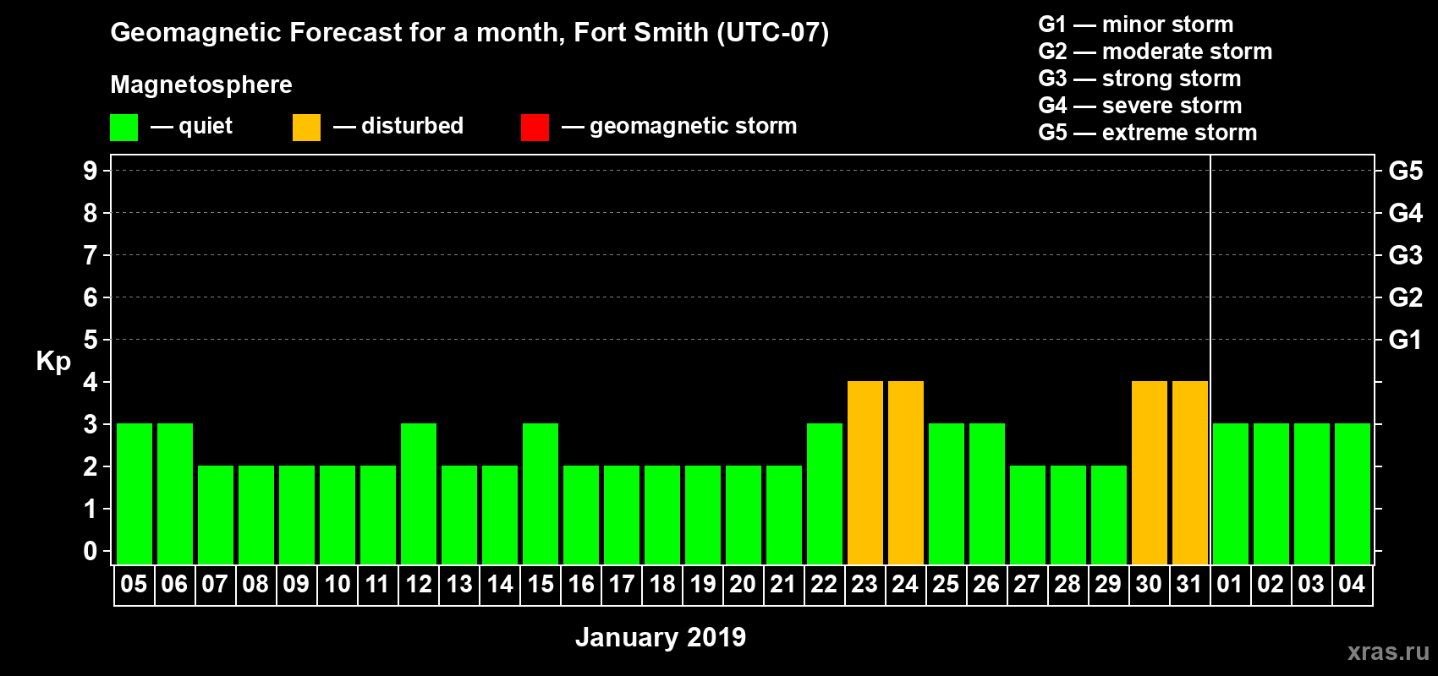Click the 'G4 — severe storm' legend text
Image resolution: width=1438 pixels, height=676 pixels.
(x=1140, y=106)
